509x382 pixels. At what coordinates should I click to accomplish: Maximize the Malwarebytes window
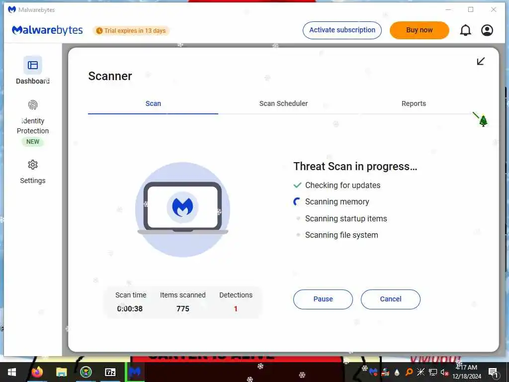pyautogui.click(x=471, y=10)
